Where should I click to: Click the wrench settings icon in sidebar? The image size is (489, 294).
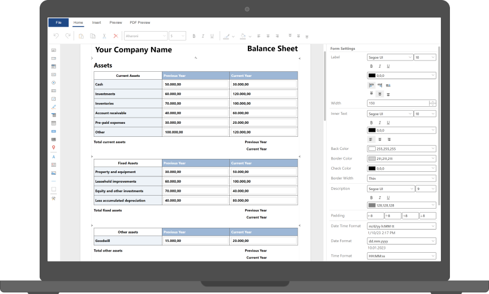pos(54,198)
